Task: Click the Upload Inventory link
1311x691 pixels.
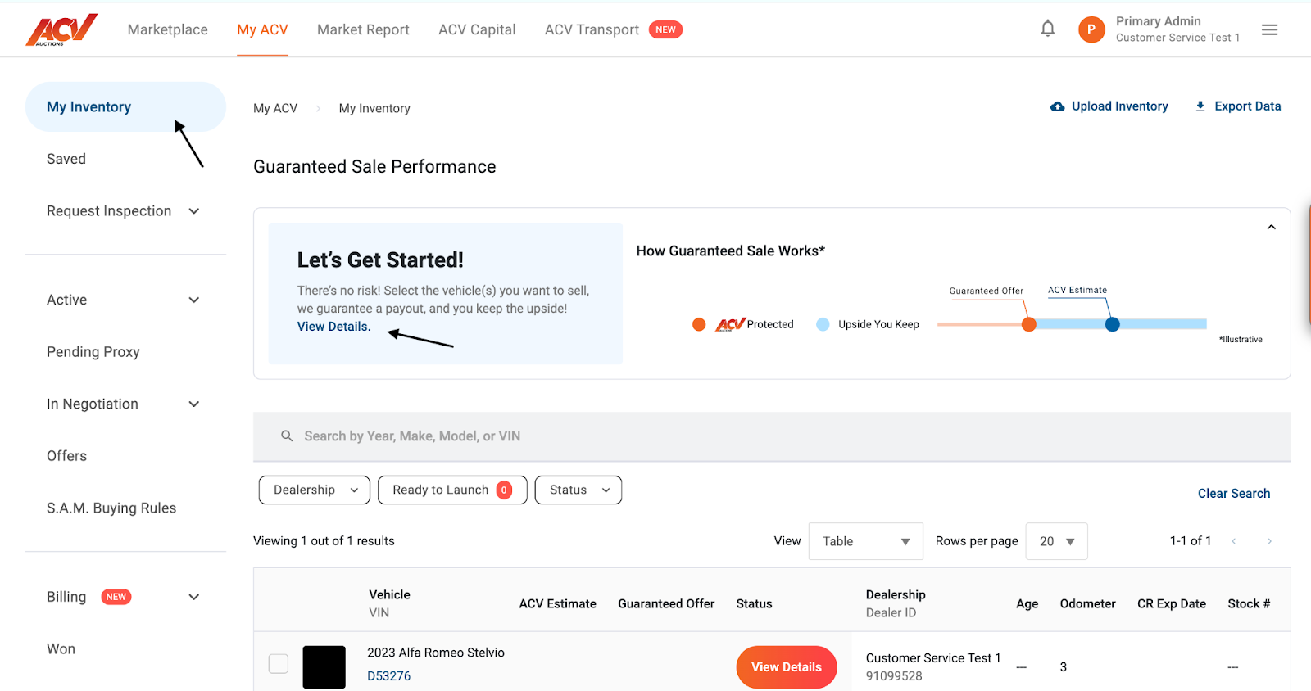Action: (x=1120, y=106)
